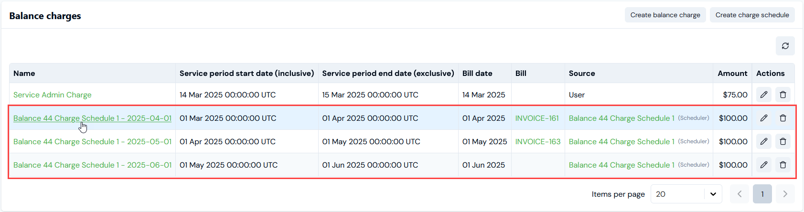804x212 pixels.
Task: Go to the next page arrow
Action: [785, 194]
